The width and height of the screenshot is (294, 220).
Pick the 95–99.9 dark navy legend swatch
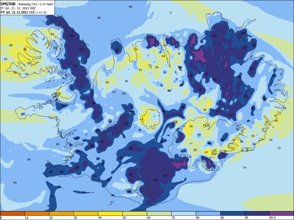257,214
